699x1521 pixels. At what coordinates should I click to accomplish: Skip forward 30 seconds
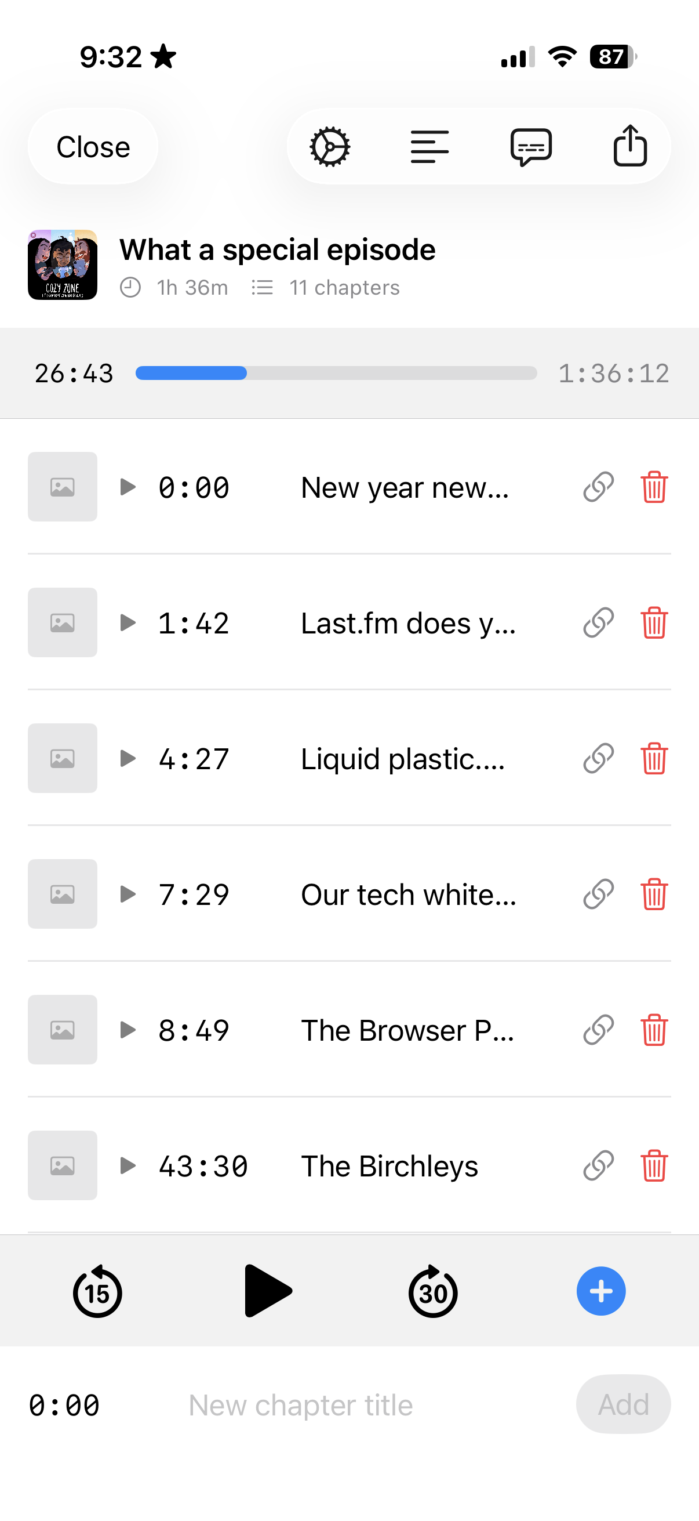[x=433, y=1291]
